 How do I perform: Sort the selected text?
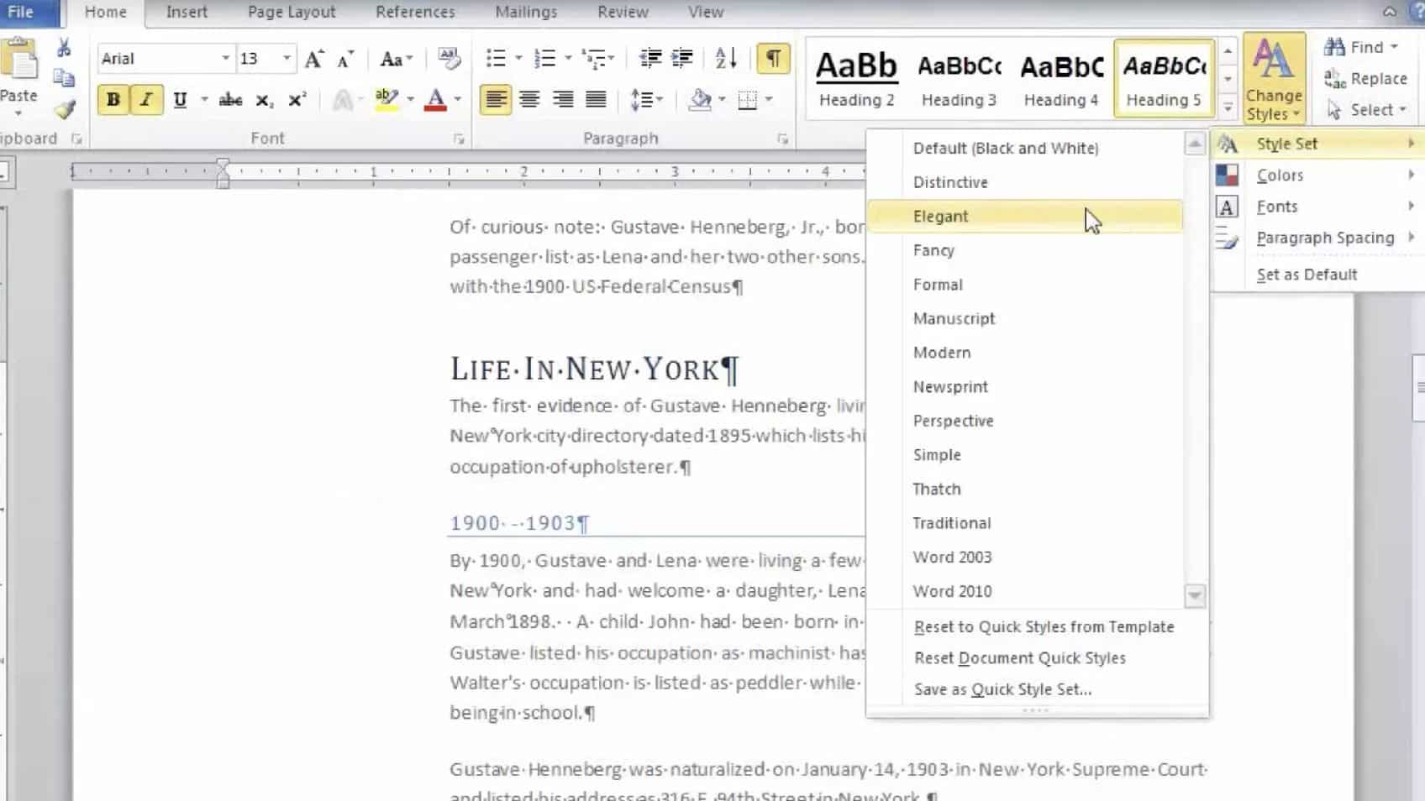click(x=723, y=58)
